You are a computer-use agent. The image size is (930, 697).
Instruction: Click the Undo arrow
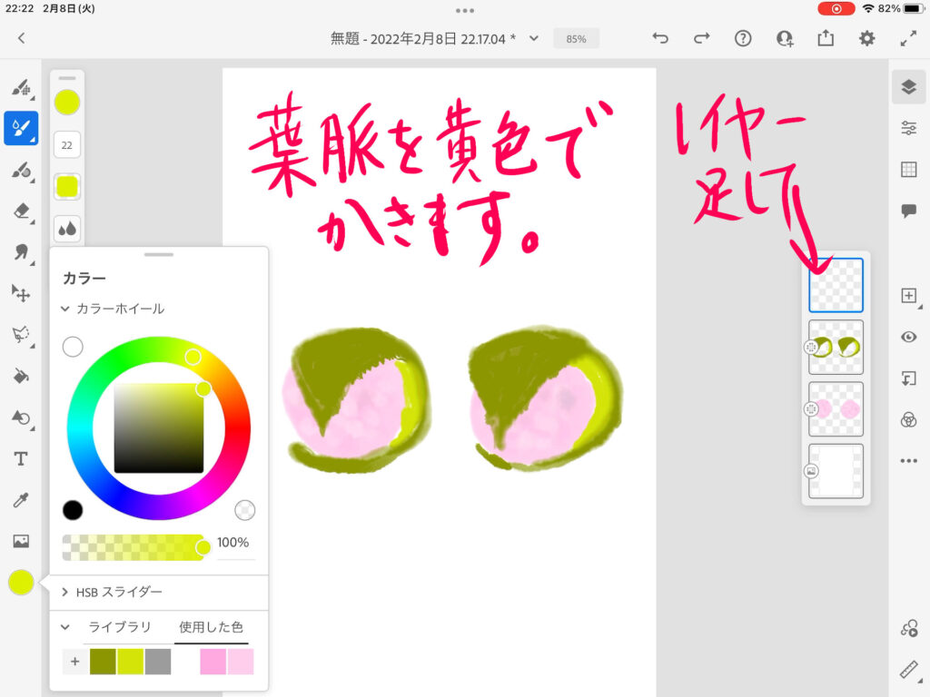660,38
